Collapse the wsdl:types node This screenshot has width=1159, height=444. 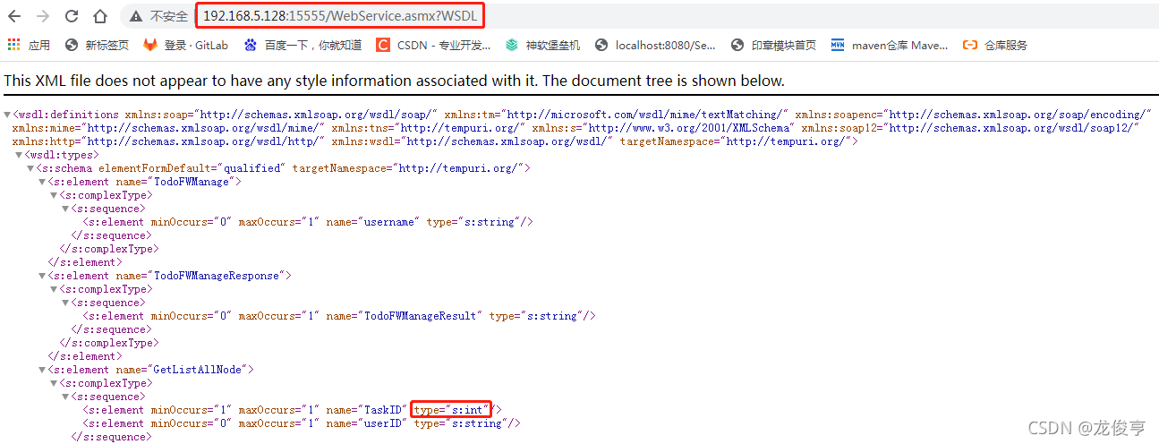pyautogui.click(x=19, y=155)
